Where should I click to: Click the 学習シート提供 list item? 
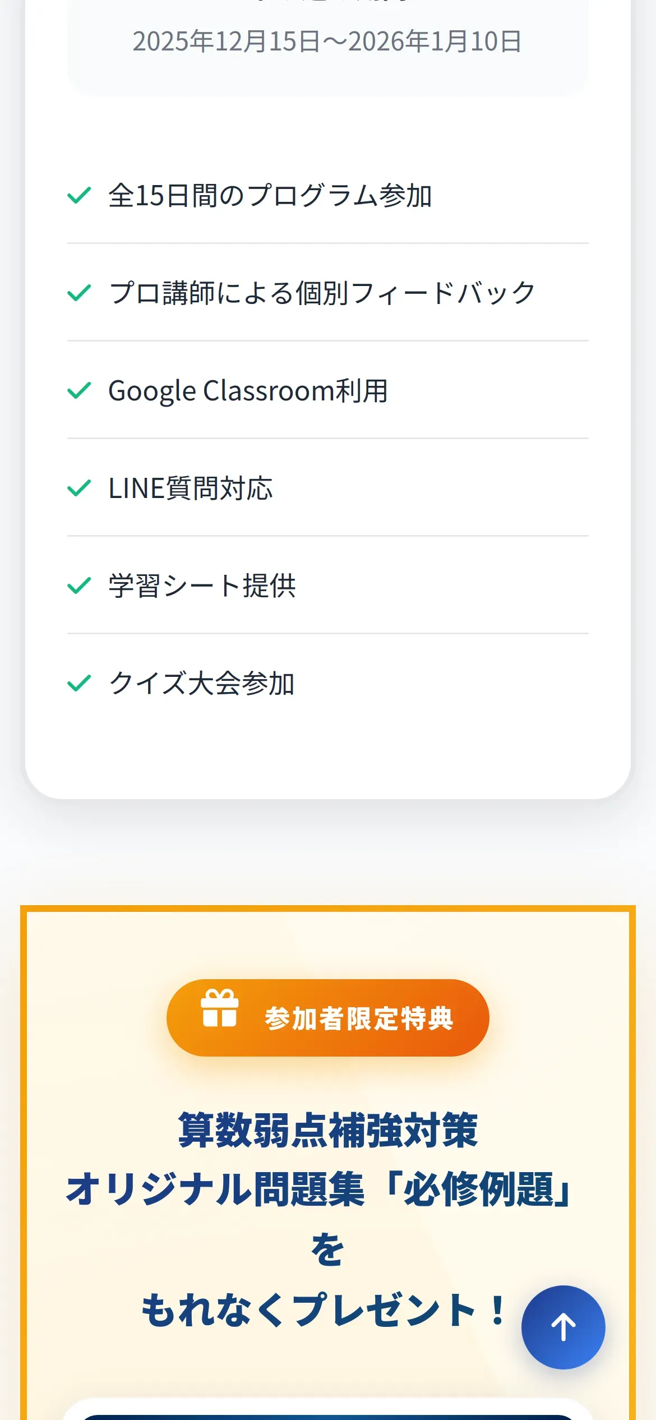[x=328, y=585]
